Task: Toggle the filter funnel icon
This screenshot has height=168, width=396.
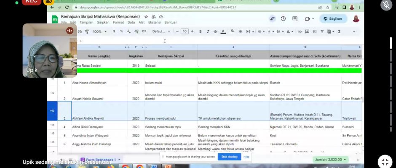Action: tap(322, 31)
